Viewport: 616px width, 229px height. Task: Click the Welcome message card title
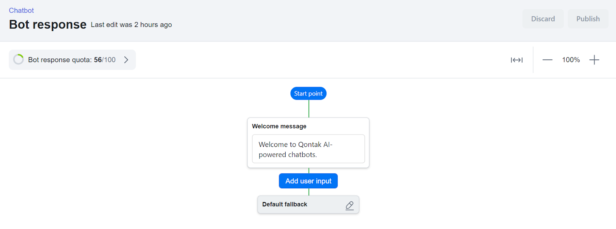coord(279,126)
